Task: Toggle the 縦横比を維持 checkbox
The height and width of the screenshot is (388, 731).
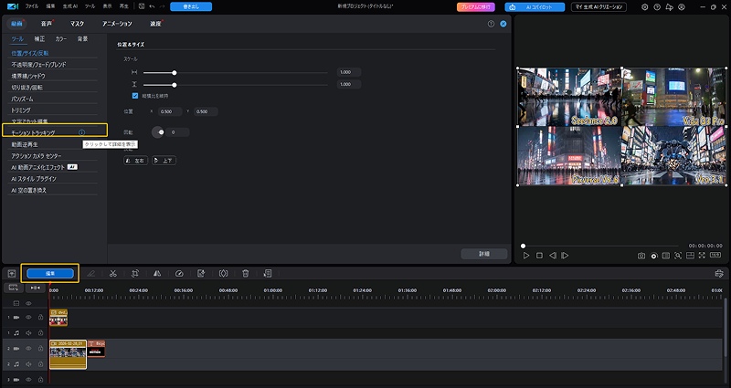Action: [x=135, y=96]
